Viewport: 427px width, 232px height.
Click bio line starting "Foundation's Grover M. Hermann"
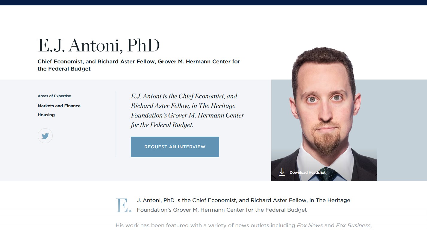pyautogui.click(x=222, y=210)
